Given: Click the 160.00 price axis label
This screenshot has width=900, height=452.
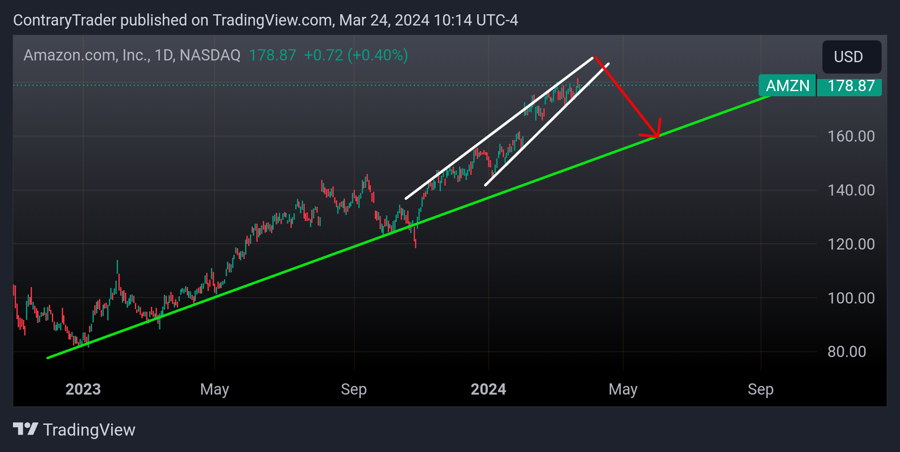Looking at the screenshot, I should point(851,136).
